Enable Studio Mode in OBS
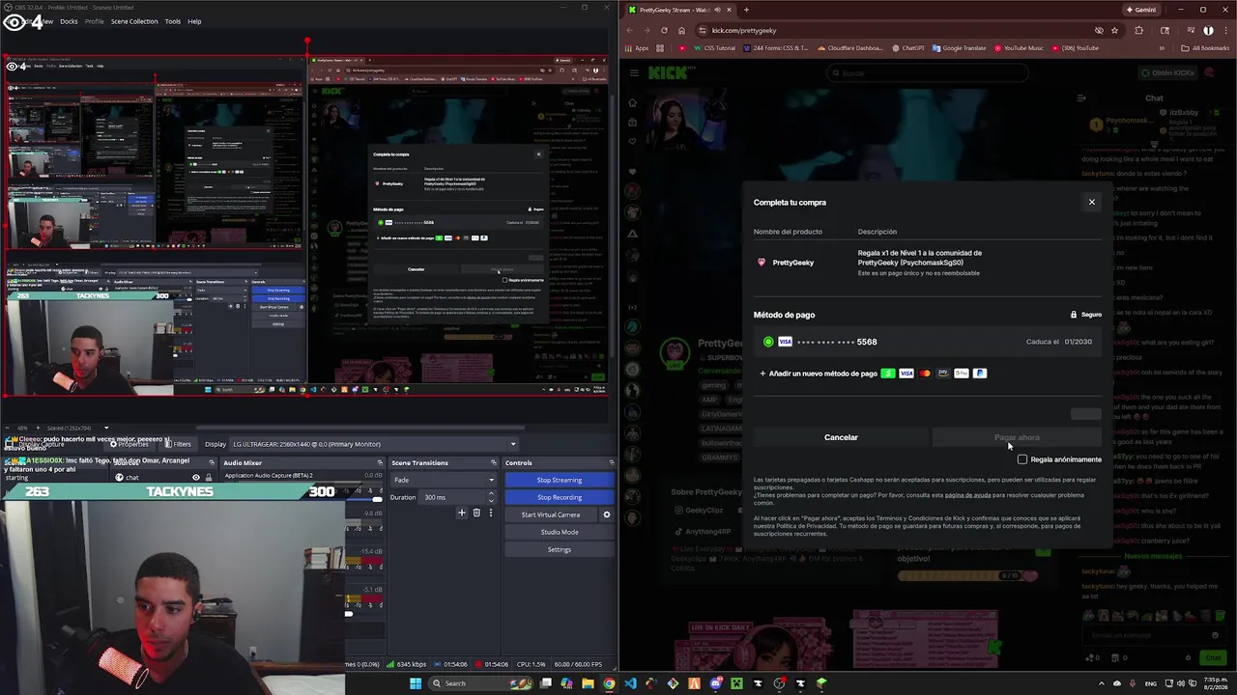This screenshot has width=1237, height=695. click(x=560, y=532)
